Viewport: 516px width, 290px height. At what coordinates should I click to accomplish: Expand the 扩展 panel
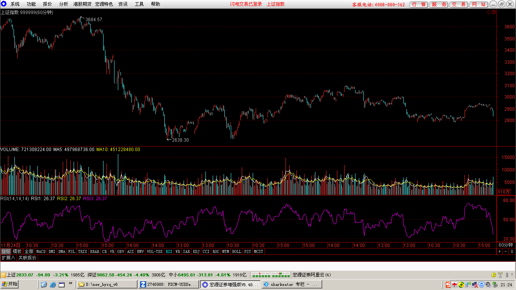pyautogui.click(x=8, y=258)
